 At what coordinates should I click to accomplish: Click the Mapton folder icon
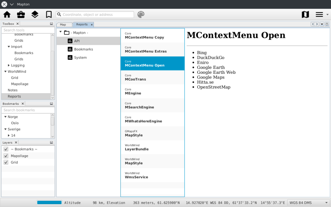click(67, 33)
